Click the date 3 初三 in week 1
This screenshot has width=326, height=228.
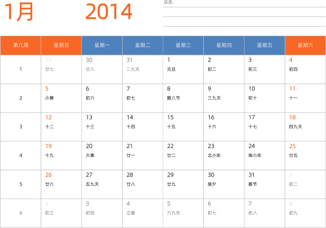click(265, 69)
